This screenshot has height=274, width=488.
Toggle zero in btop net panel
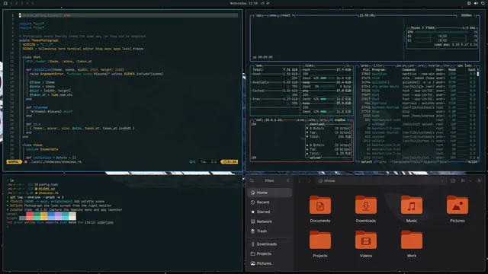coord(323,120)
